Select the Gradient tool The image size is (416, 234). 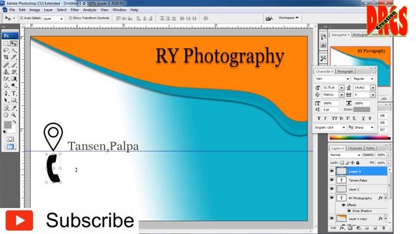pos(14,79)
